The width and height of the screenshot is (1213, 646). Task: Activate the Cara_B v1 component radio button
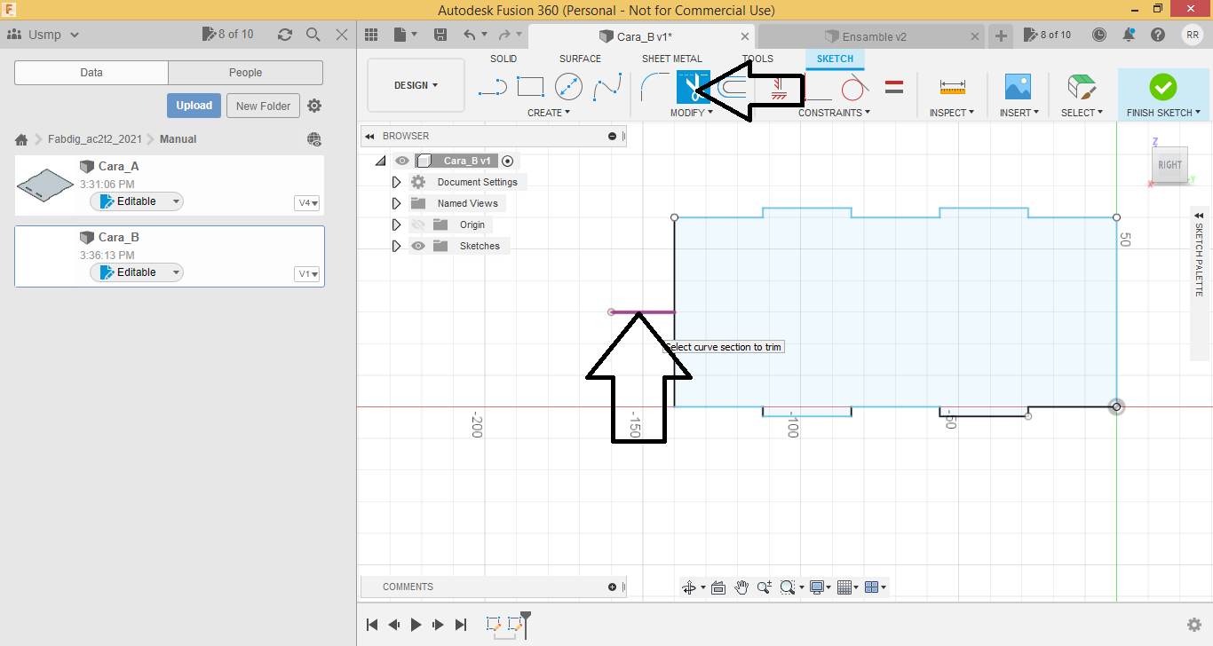pyautogui.click(x=507, y=161)
